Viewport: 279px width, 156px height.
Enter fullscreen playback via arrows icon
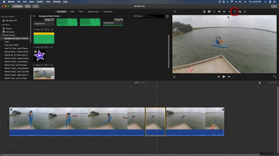[x=275, y=76]
